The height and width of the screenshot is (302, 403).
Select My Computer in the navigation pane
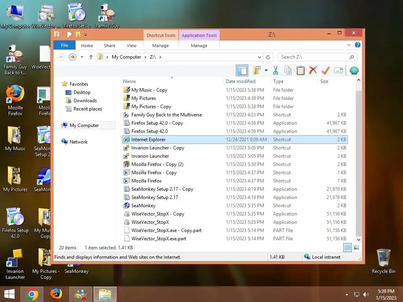[84, 125]
